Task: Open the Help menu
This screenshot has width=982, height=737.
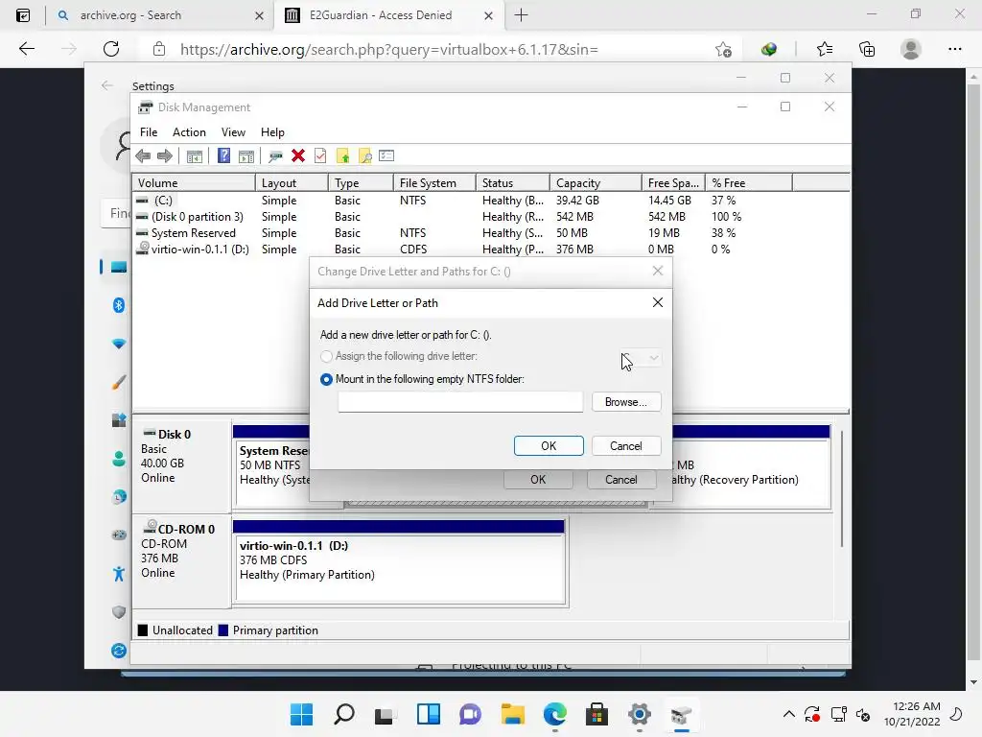Action: [272, 132]
